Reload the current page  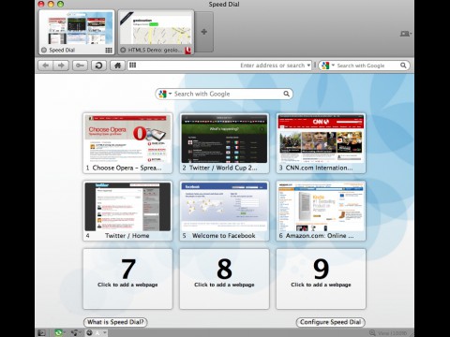[98, 66]
